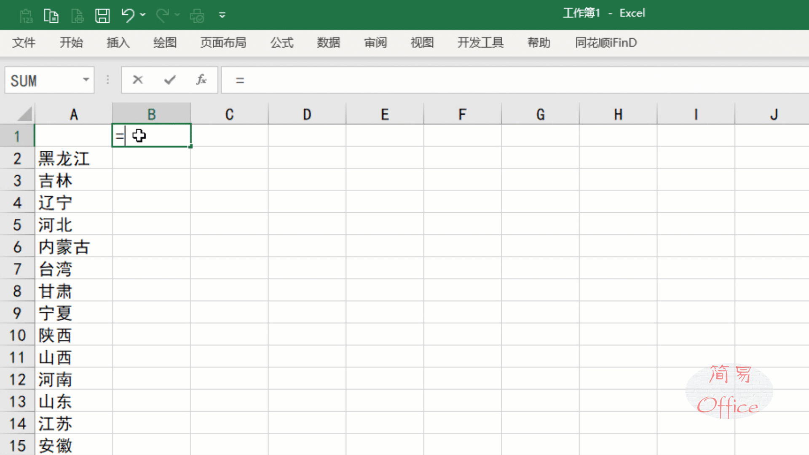Select column H header
Viewport: 809px width, 455px height.
pos(618,114)
